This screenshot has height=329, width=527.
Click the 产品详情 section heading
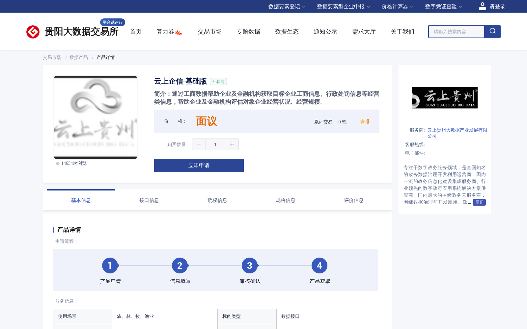click(69, 230)
